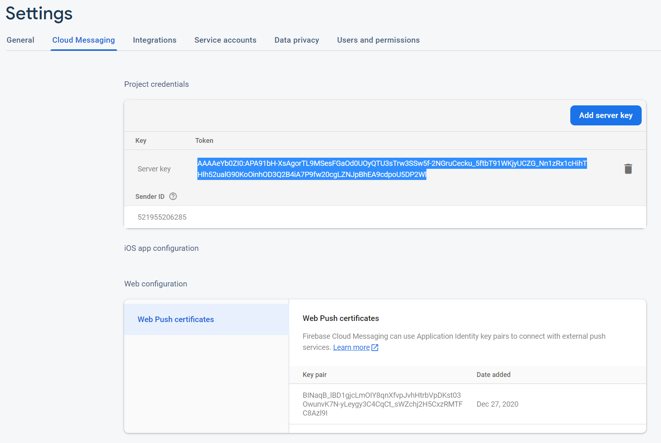Click the Key pair column header
661x443 pixels.
(315, 375)
